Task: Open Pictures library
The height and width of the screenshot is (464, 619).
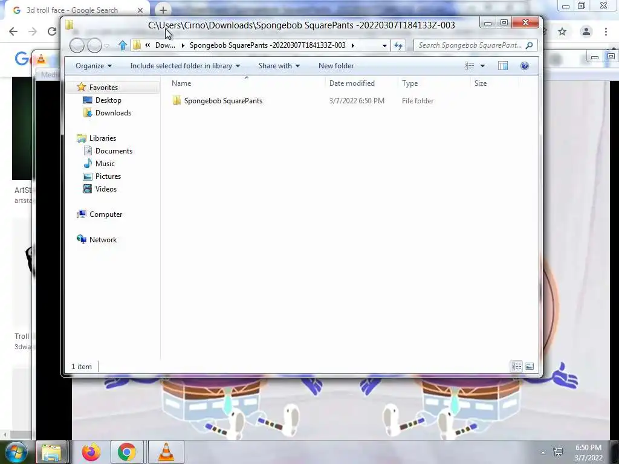Action: pyautogui.click(x=108, y=176)
